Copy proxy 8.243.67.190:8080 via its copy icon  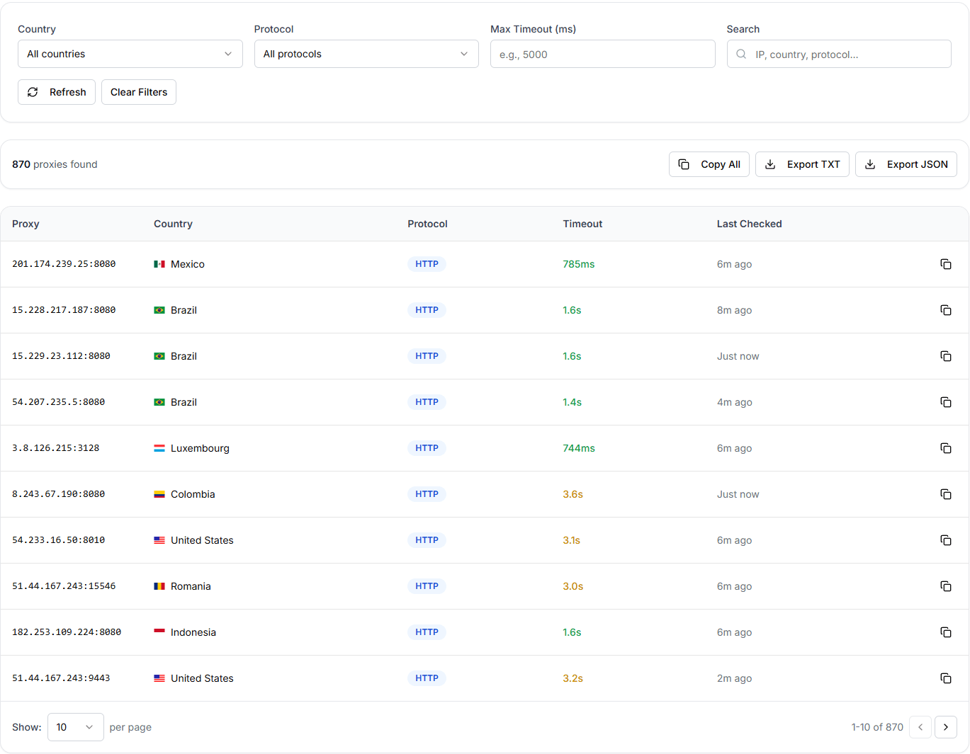(x=945, y=494)
